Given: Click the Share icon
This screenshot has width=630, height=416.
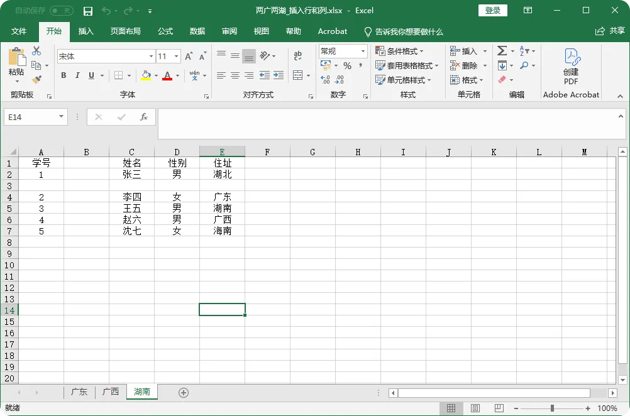Looking at the screenshot, I should [x=610, y=31].
